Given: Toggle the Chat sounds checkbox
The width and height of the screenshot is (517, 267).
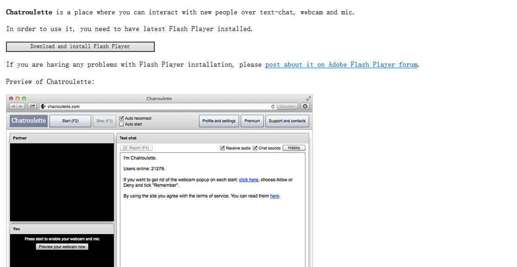Looking at the screenshot, I should click(x=255, y=148).
